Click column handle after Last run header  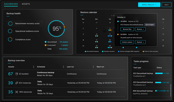93,67
